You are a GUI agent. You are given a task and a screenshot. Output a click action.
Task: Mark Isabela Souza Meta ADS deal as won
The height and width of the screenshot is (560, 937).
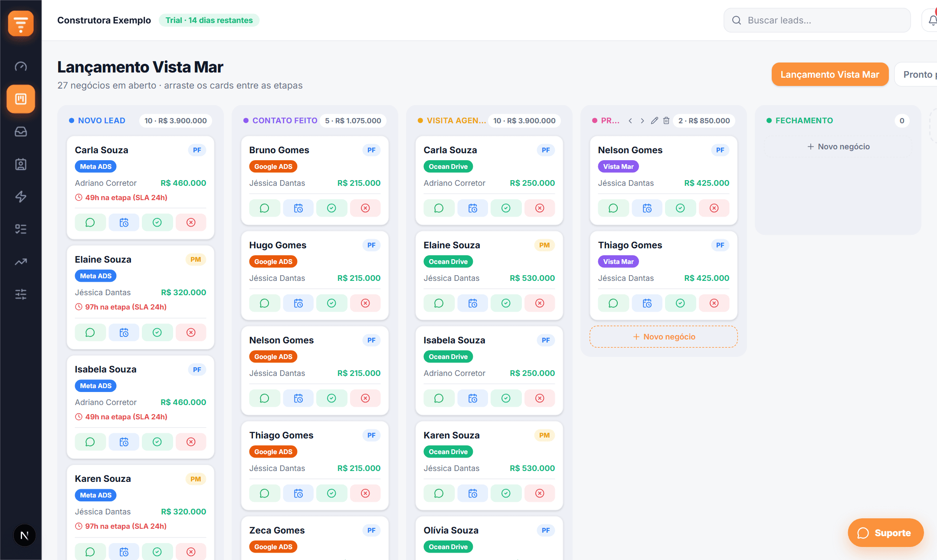pos(157,441)
